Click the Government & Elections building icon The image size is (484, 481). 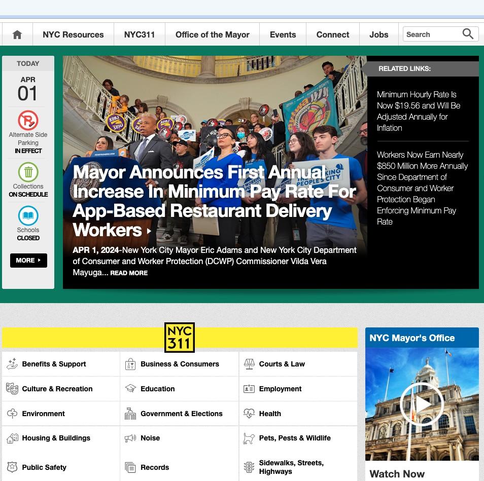[x=130, y=414]
